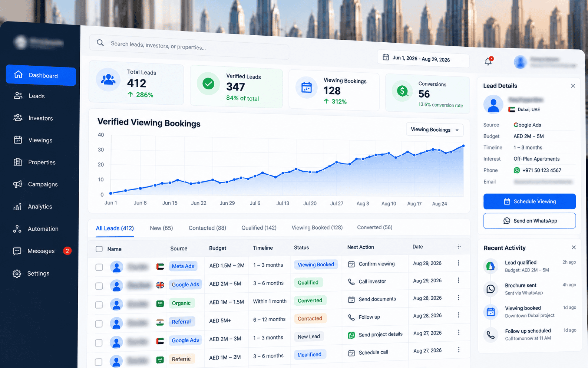Viewport: 588px width, 368px height.
Task: Close the Lead Details panel
Action: pos(573,86)
